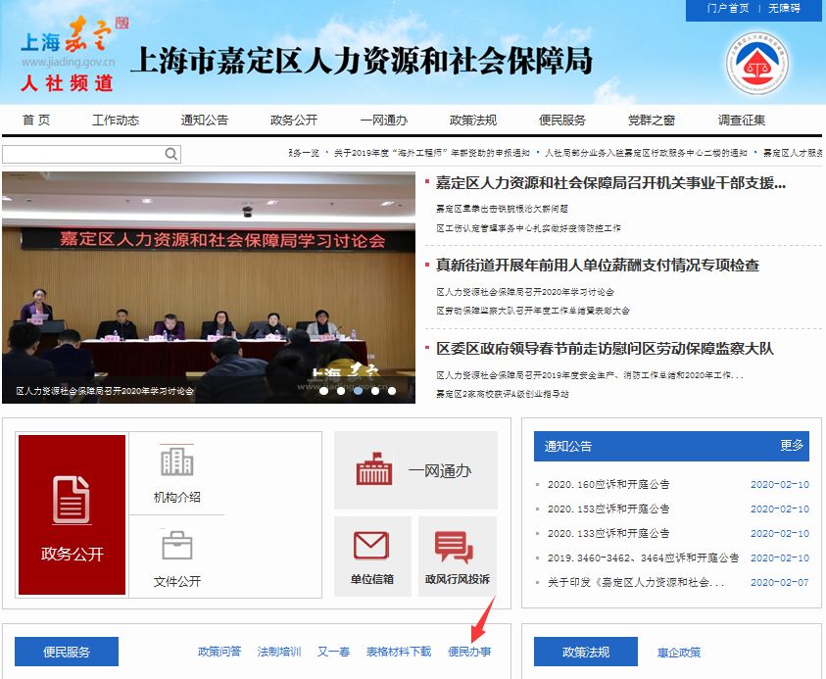The height and width of the screenshot is (679, 826).
Task: Open news 嘉定区重拳出击铁腕根治欠薪问题
Action: (x=502, y=209)
